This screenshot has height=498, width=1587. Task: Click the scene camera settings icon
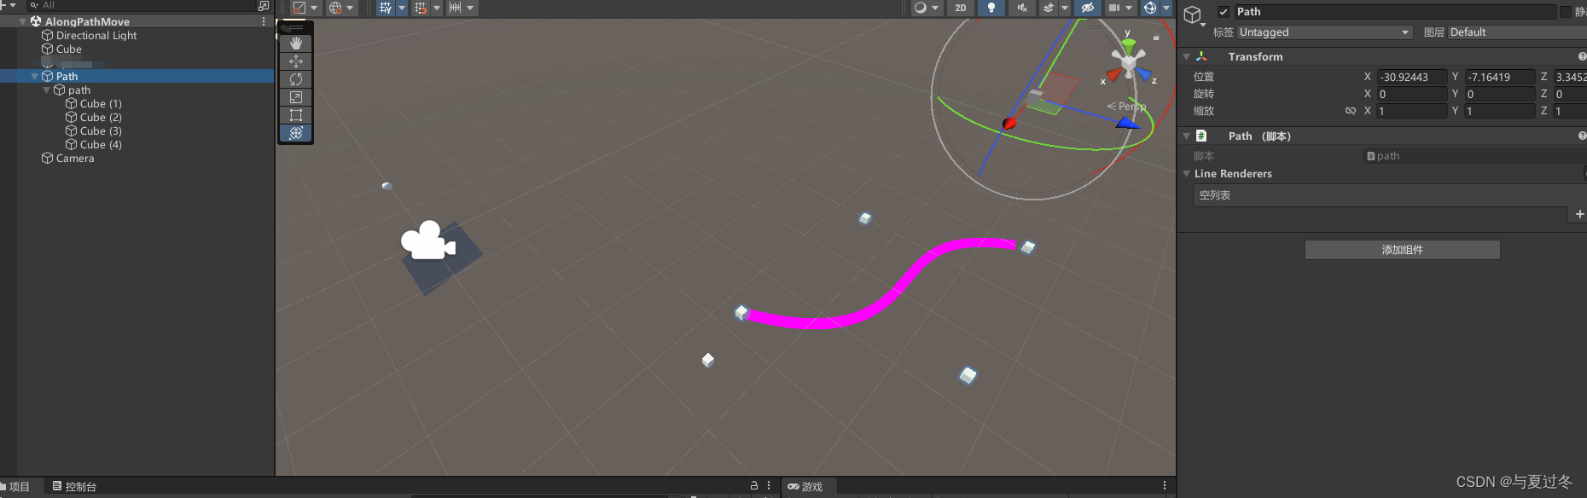(1114, 8)
